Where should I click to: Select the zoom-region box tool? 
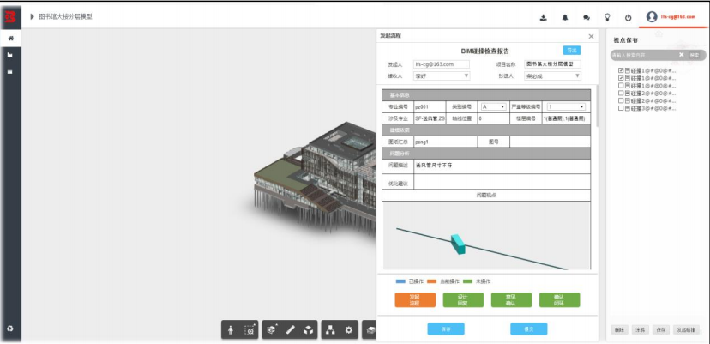250,330
